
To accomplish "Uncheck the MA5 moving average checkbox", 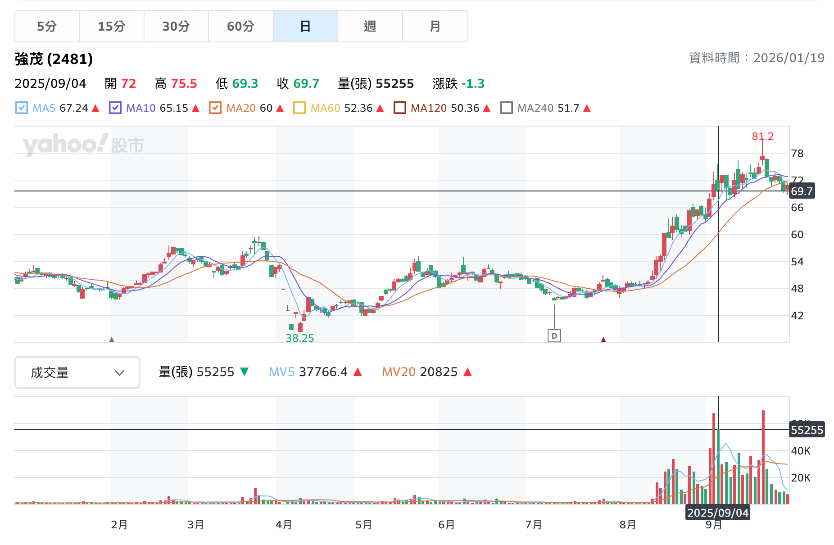I will pyautogui.click(x=21, y=108).
